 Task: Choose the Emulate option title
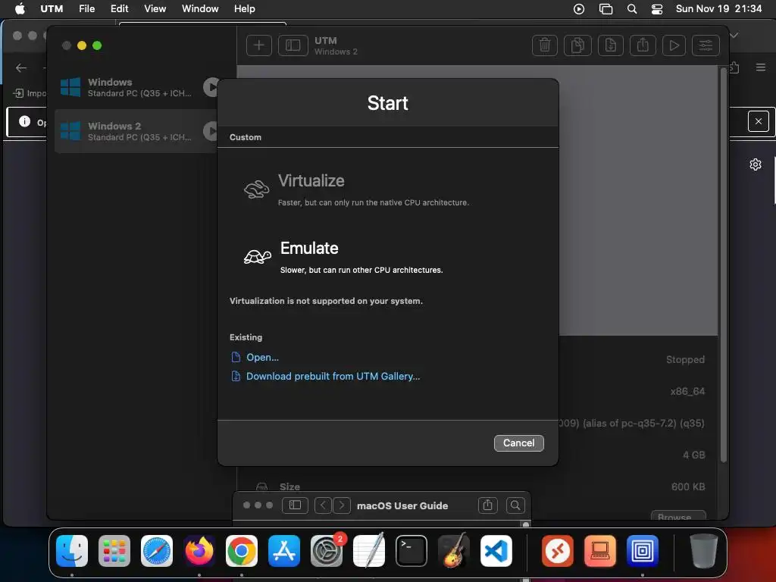[309, 248]
